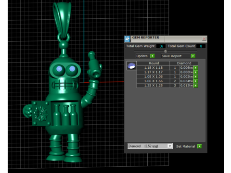Image resolution: width=231 pixels, height=173 pixels.
Task: Click the slider handle below Total Gem Weight
Action: tap(166, 51)
